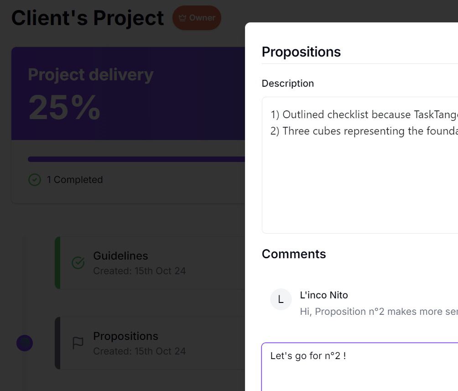This screenshot has height=391, width=458.
Task: Click the L avatar of L'inco Nito
Action: click(281, 299)
